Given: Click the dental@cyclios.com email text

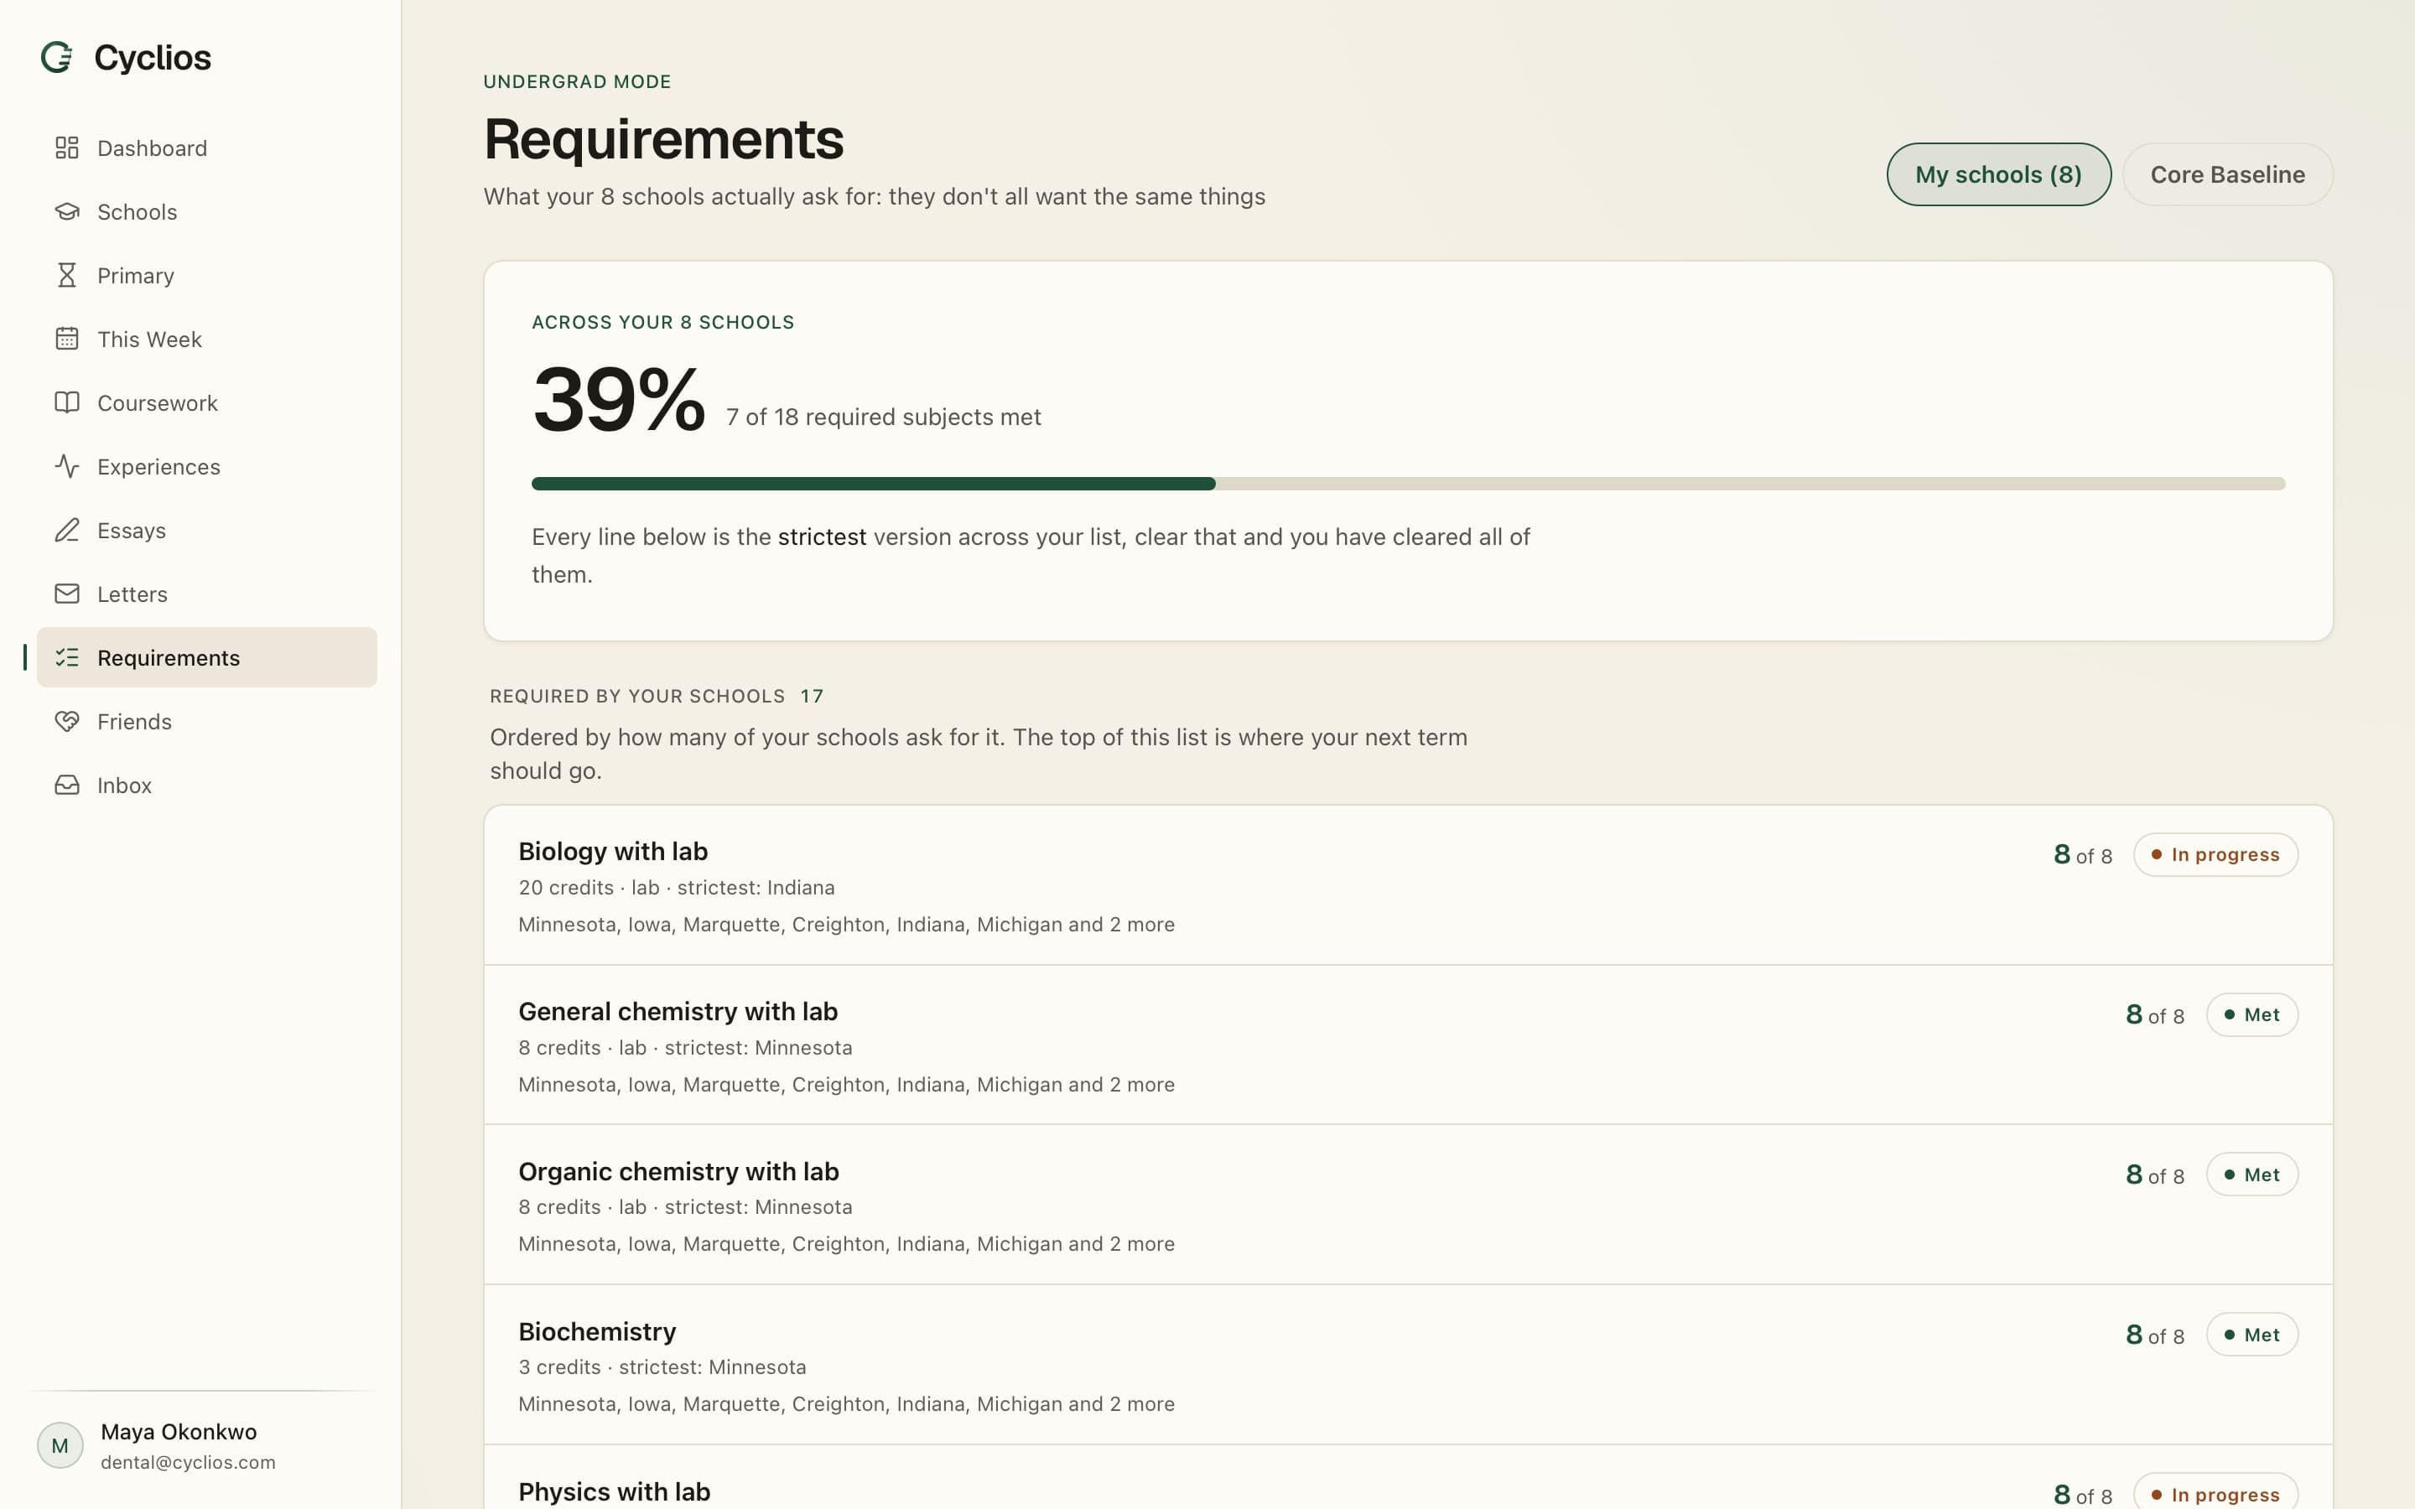Looking at the screenshot, I should tap(188, 1462).
